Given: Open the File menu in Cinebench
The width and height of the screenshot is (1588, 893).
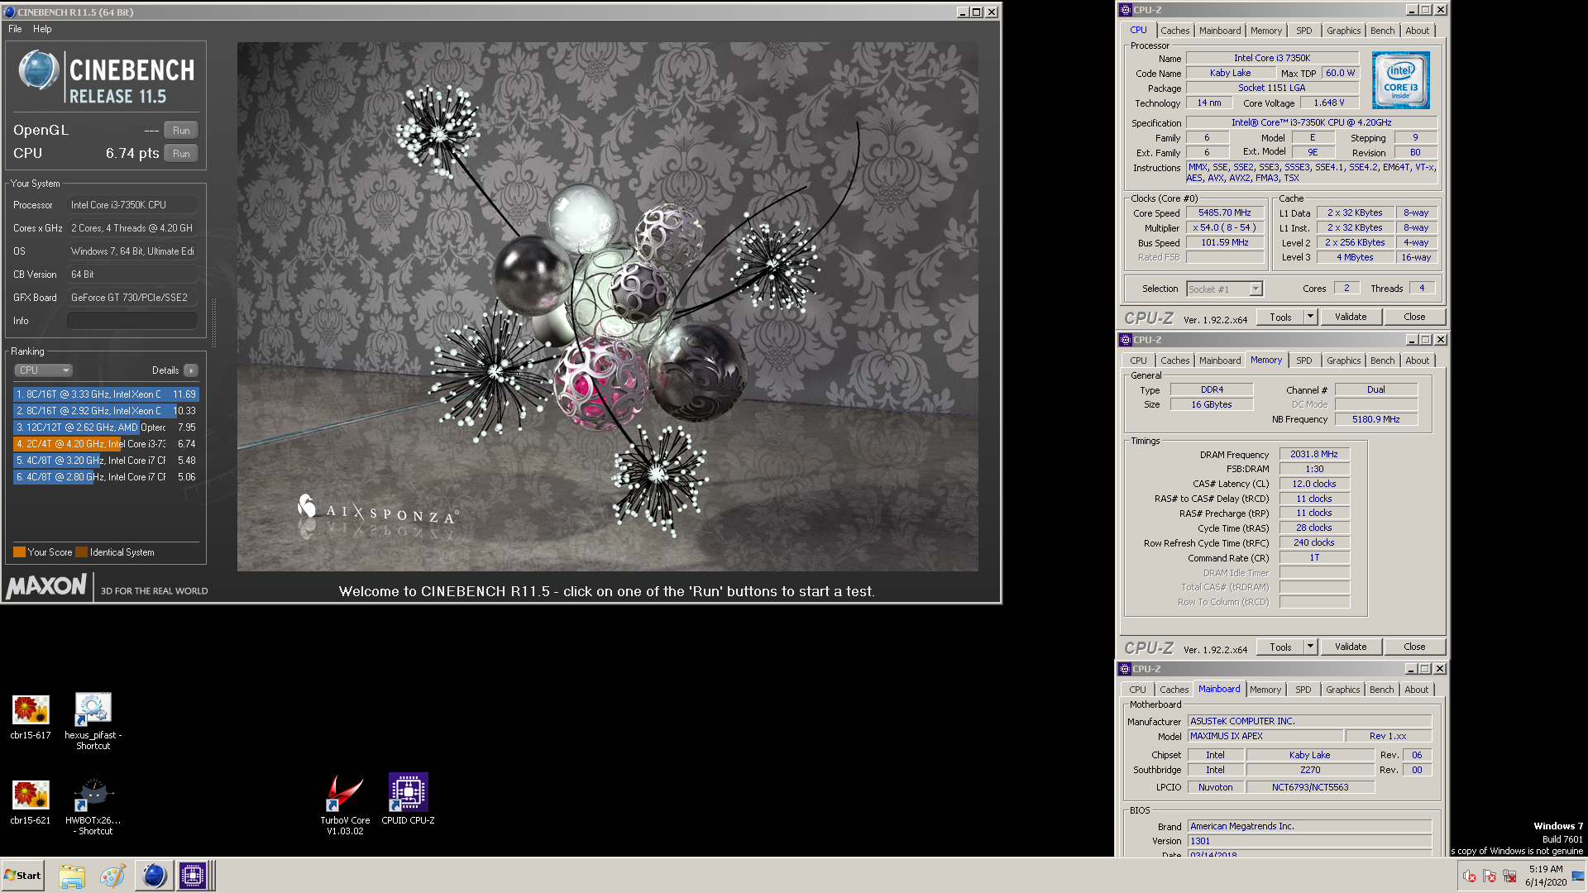Looking at the screenshot, I should pos(15,29).
